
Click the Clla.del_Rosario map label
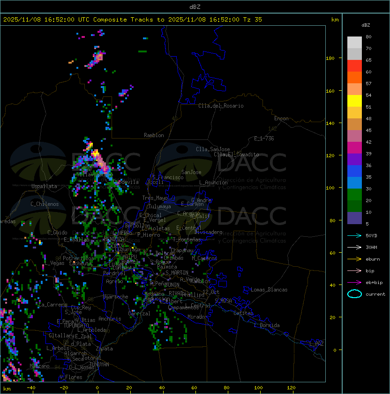tap(221, 106)
